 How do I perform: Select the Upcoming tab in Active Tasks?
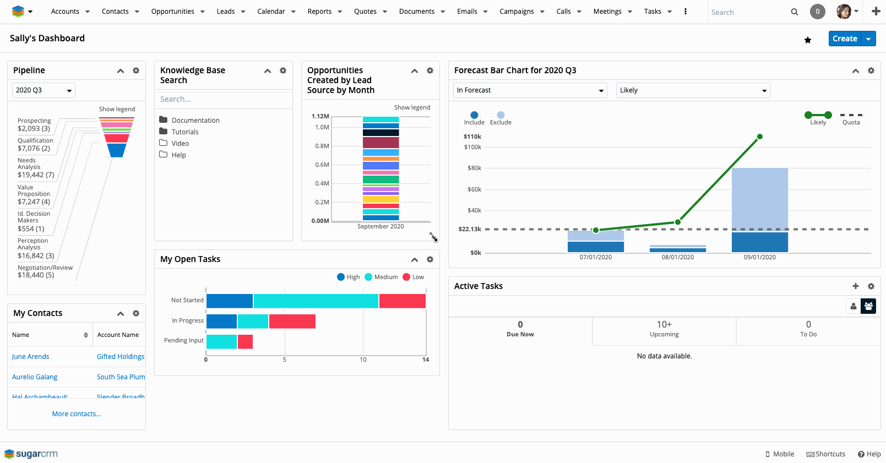664,329
